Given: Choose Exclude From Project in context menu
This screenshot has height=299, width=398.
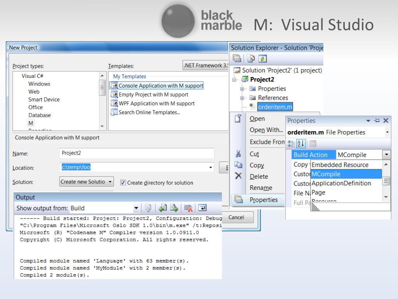Looking at the screenshot, I should [x=267, y=142].
